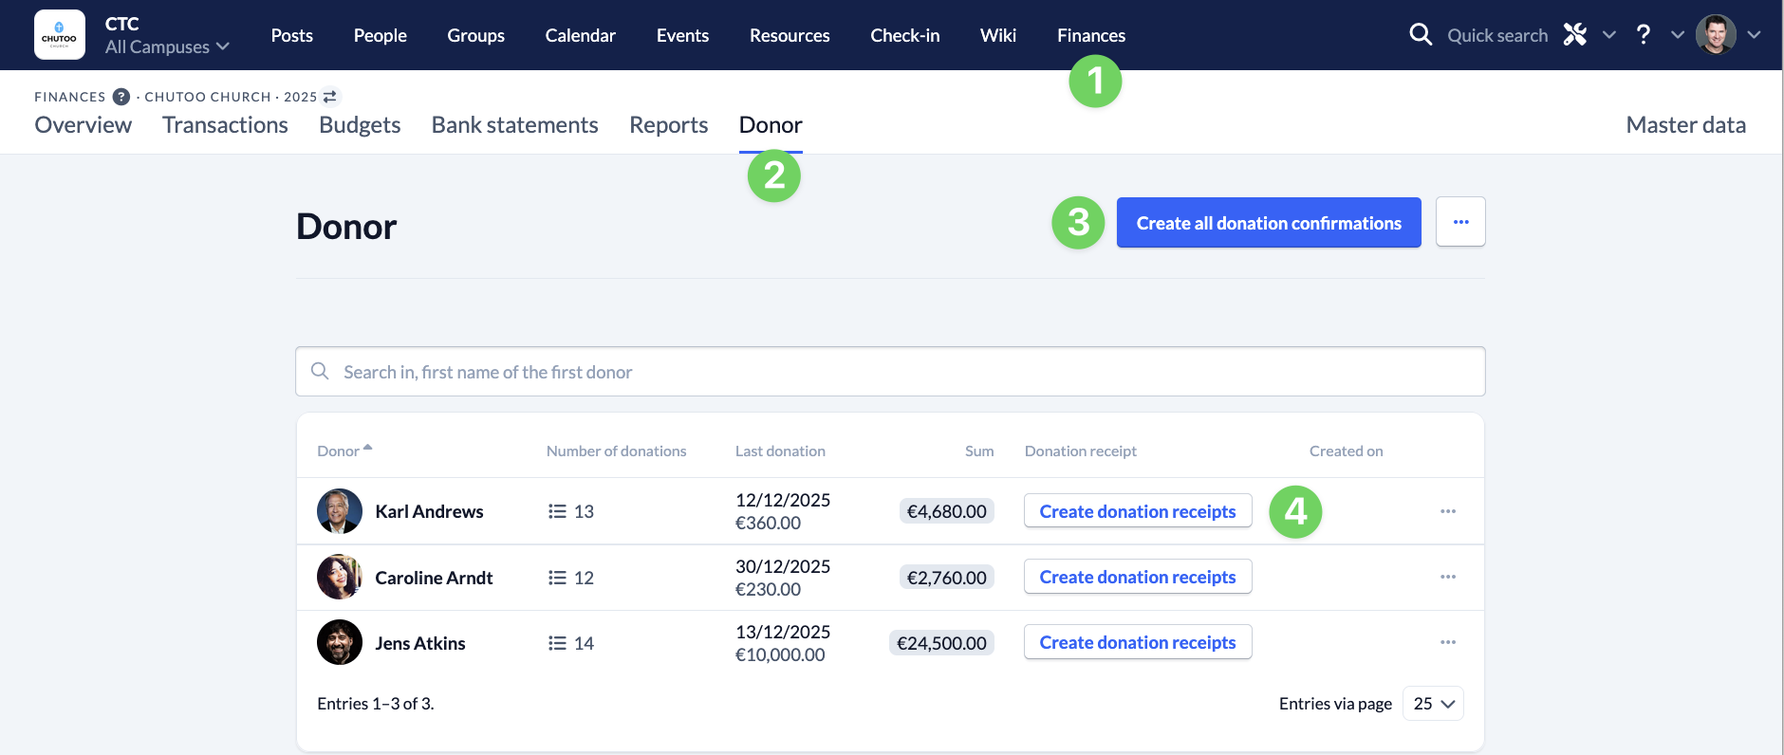Create donation receipts for Karl Andrews

click(1137, 511)
